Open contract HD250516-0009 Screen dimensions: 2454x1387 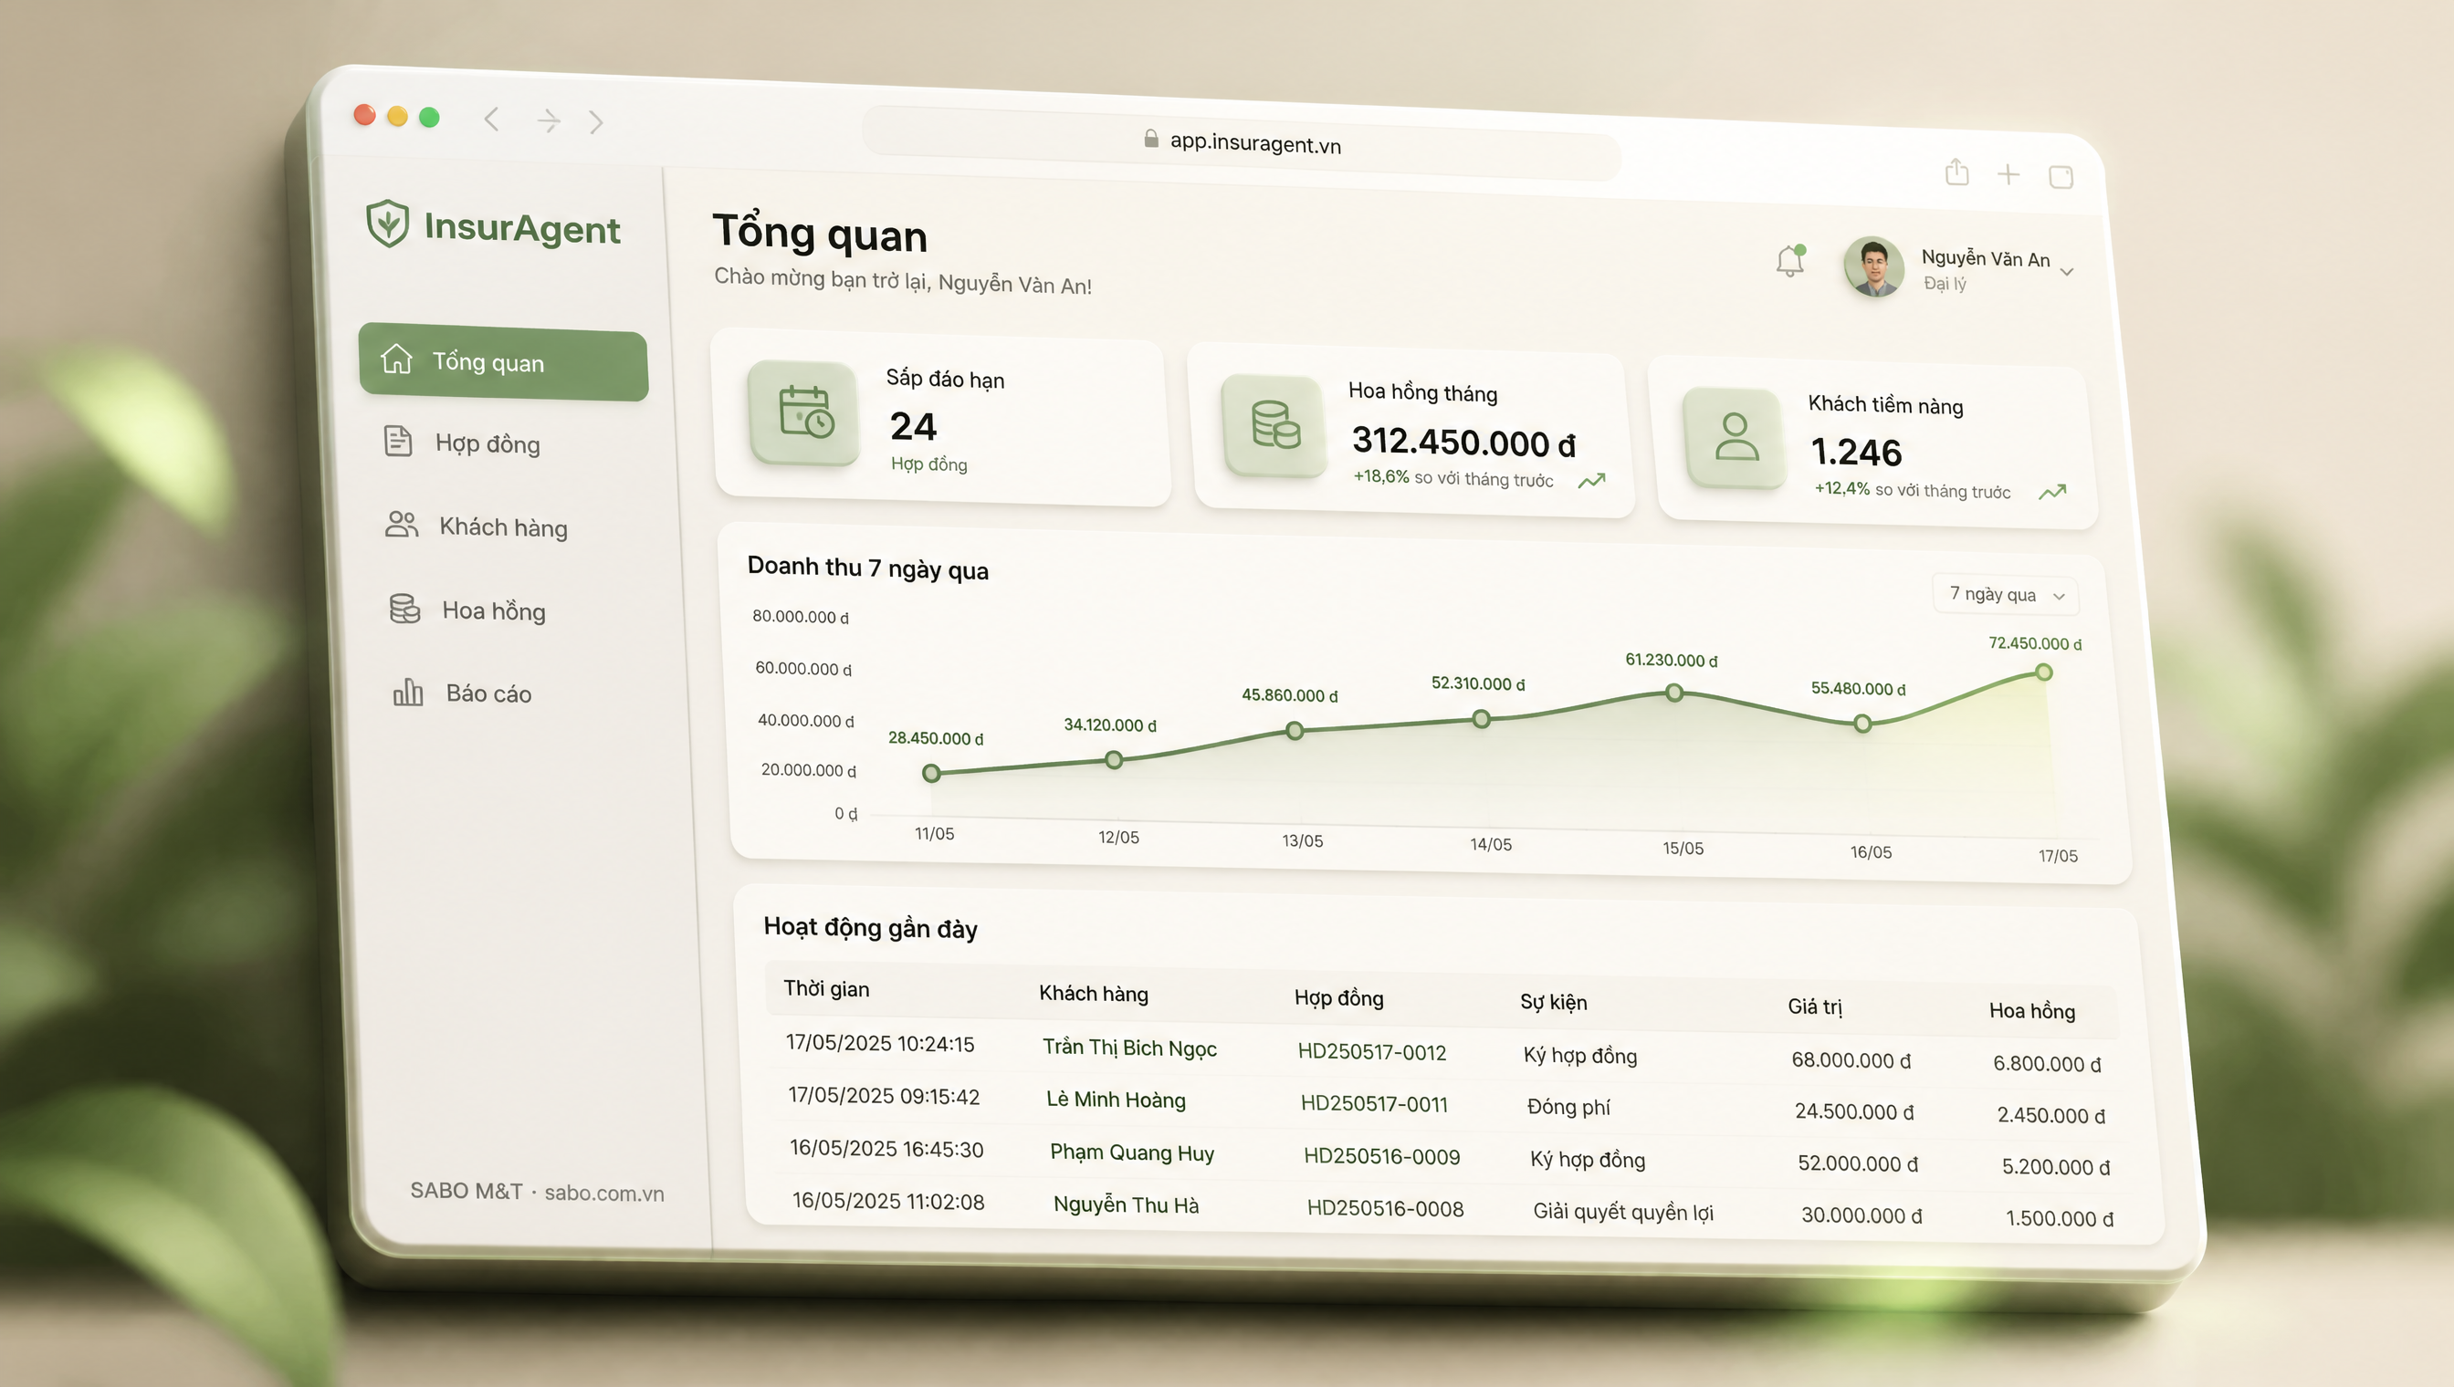click(x=1382, y=1156)
